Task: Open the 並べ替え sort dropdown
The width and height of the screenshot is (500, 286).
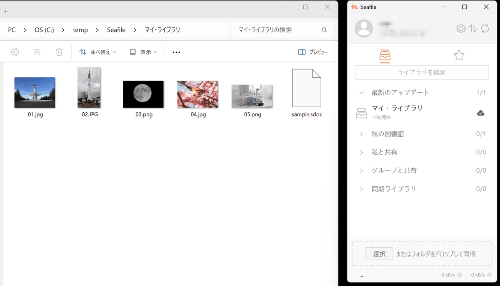Action: [x=97, y=52]
